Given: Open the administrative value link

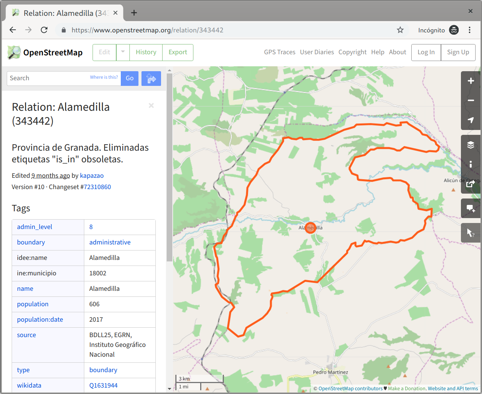Looking at the screenshot, I should point(110,242).
